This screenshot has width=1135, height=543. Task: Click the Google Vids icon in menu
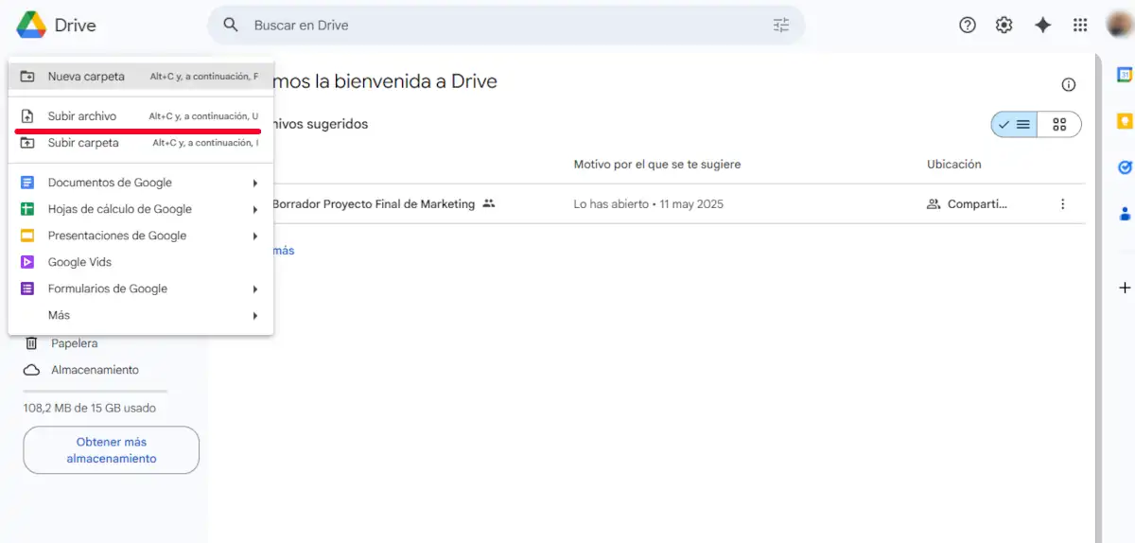(27, 262)
